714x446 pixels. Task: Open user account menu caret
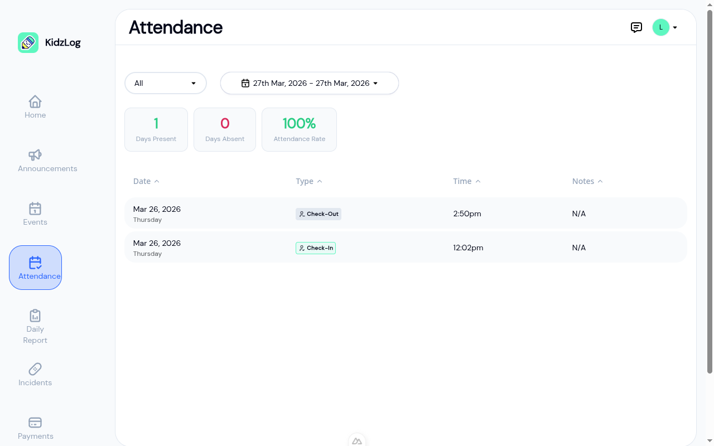675,27
